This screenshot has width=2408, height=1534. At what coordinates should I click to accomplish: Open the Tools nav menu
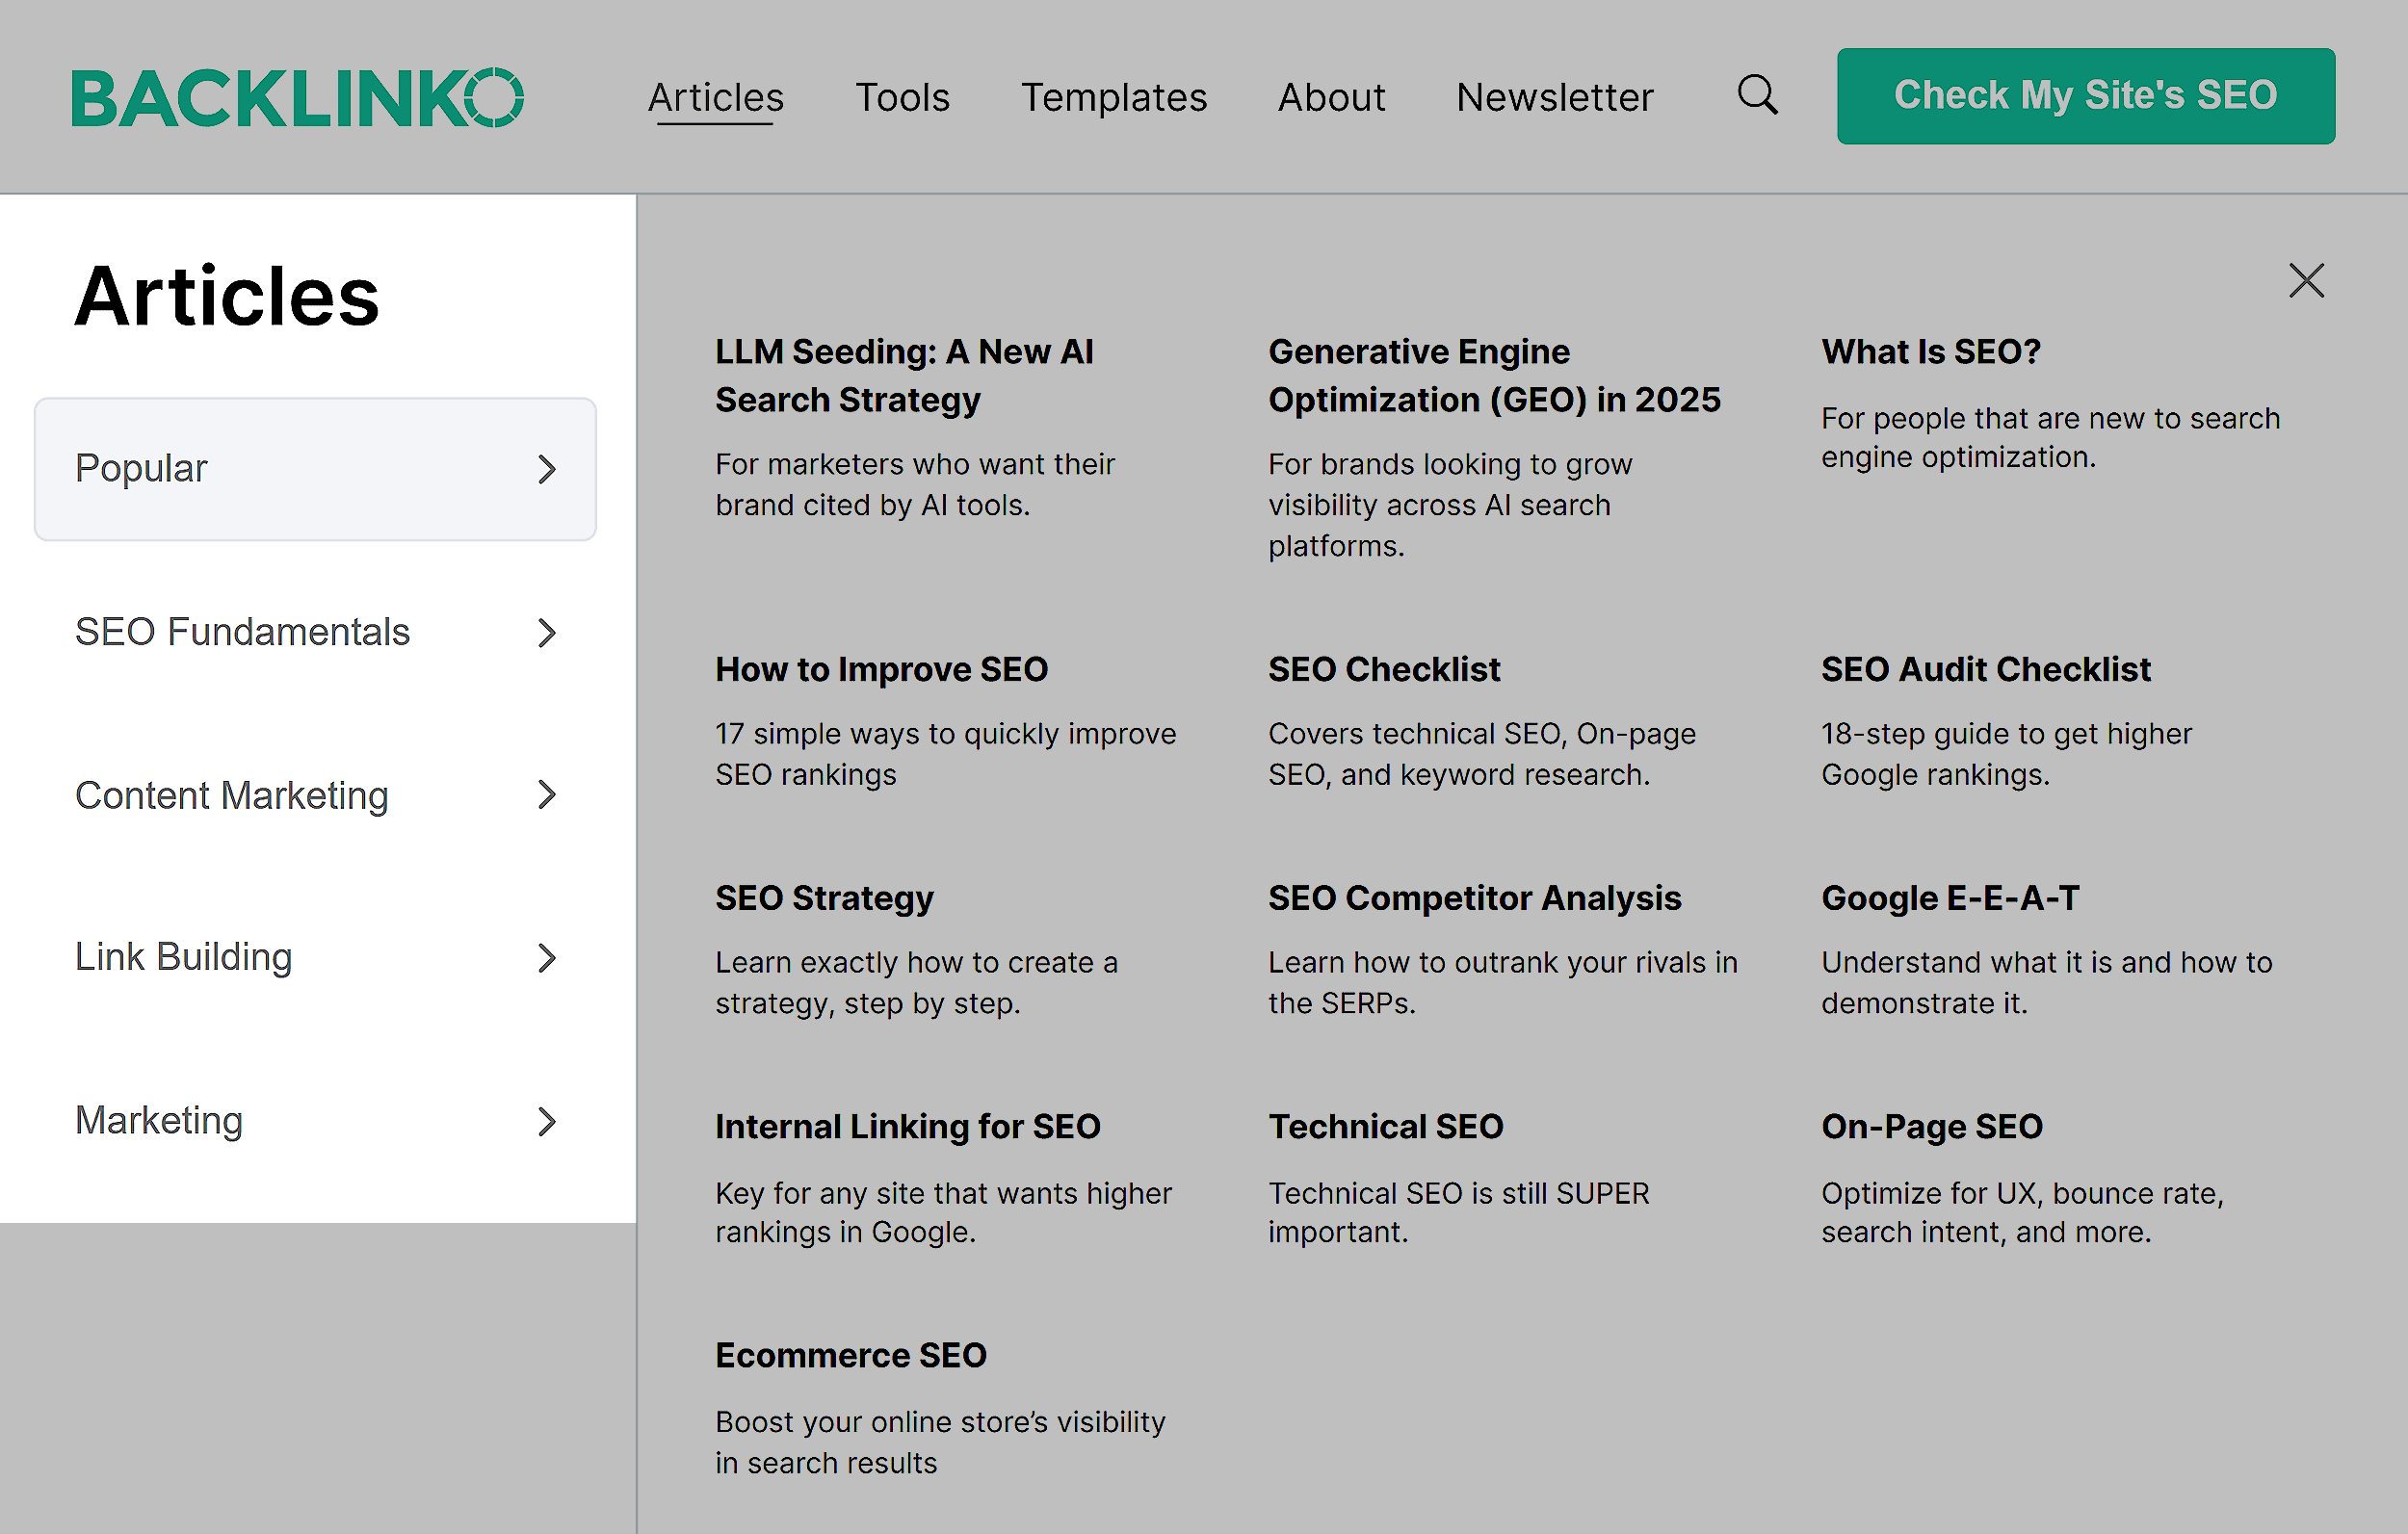pyautogui.click(x=902, y=97)
